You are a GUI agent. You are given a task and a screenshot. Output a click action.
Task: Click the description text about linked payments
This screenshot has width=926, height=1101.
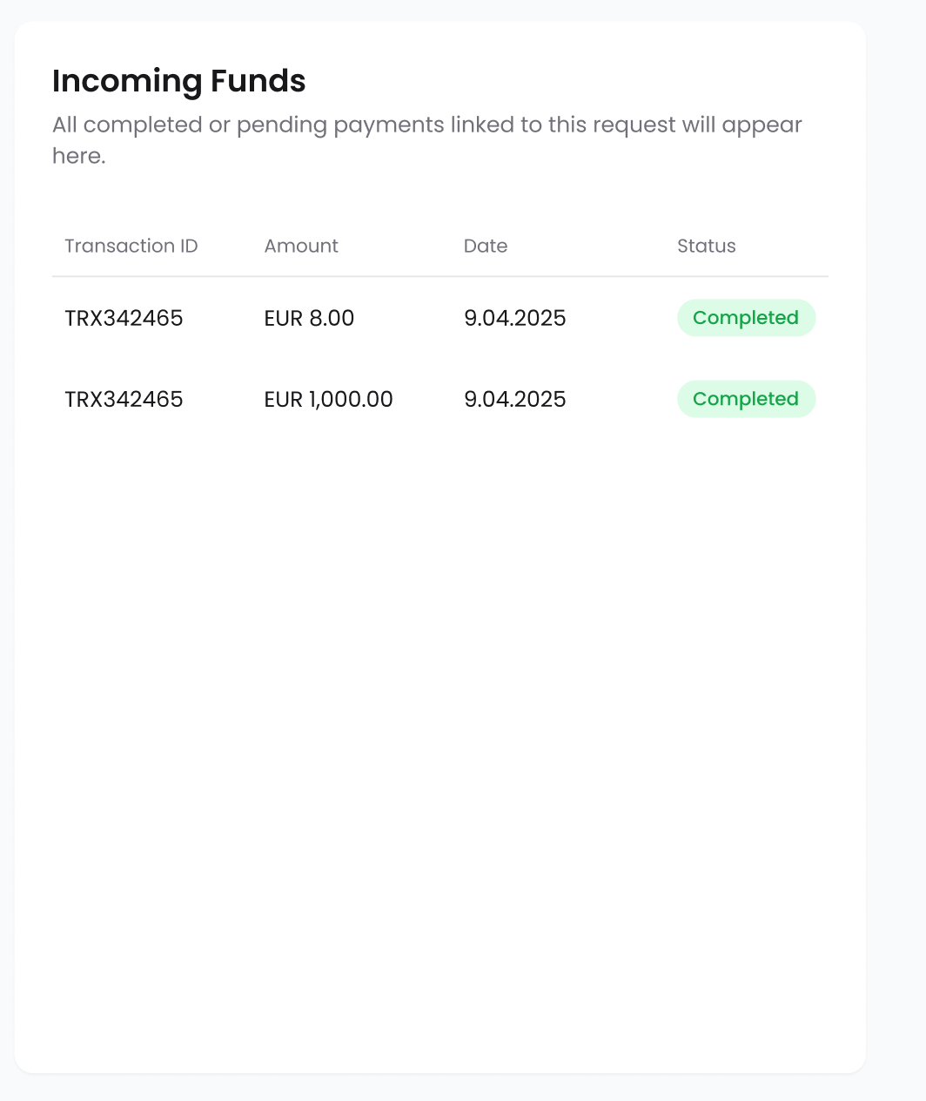point(426,125)
